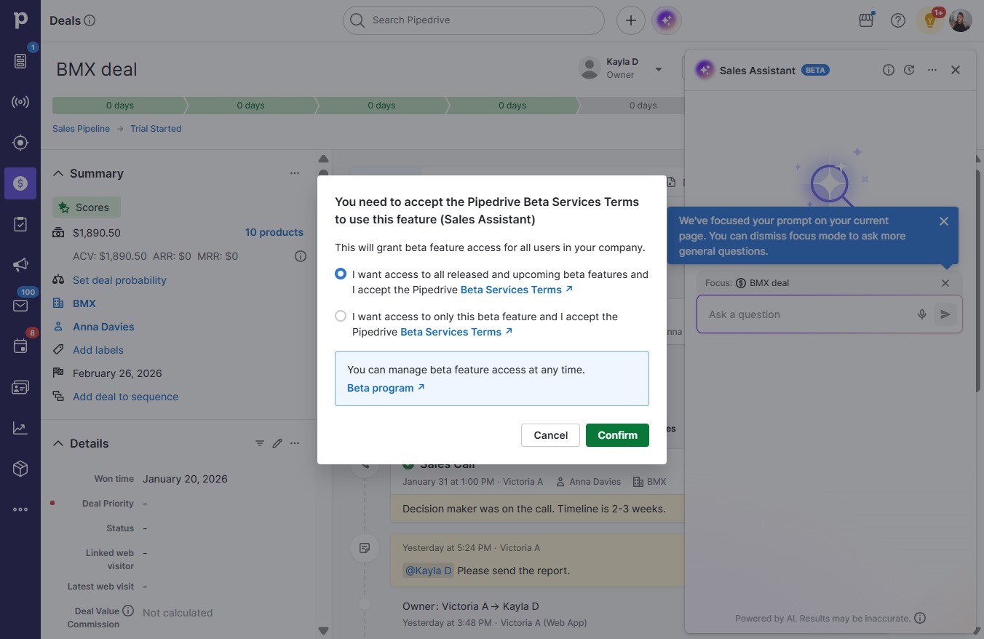Open Help question mark icon
The height and width of the screenshot is (639, 984).
pos(898,20)
